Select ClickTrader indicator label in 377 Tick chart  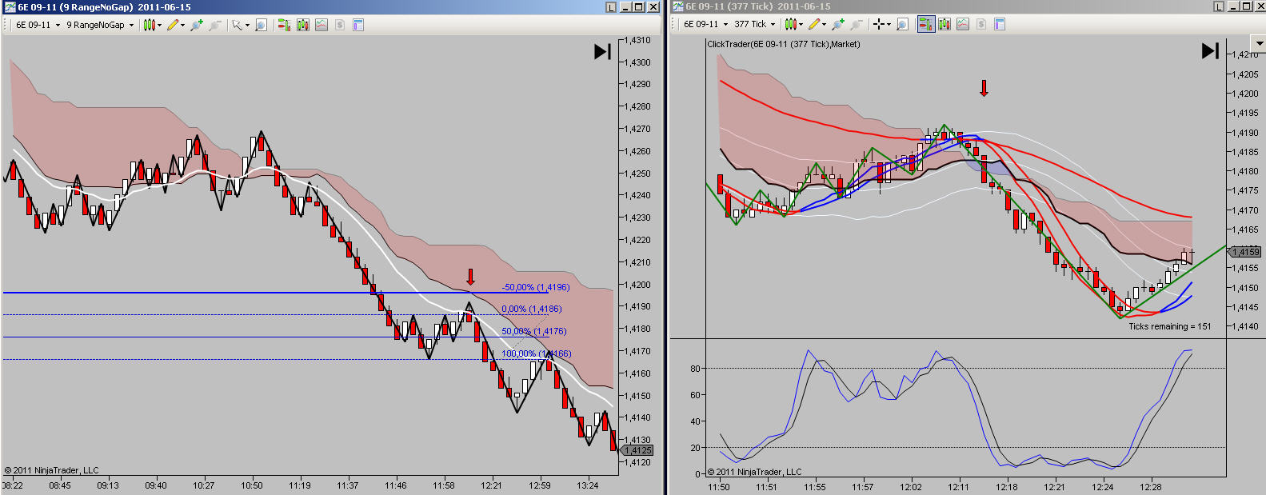tap(784, 44)
